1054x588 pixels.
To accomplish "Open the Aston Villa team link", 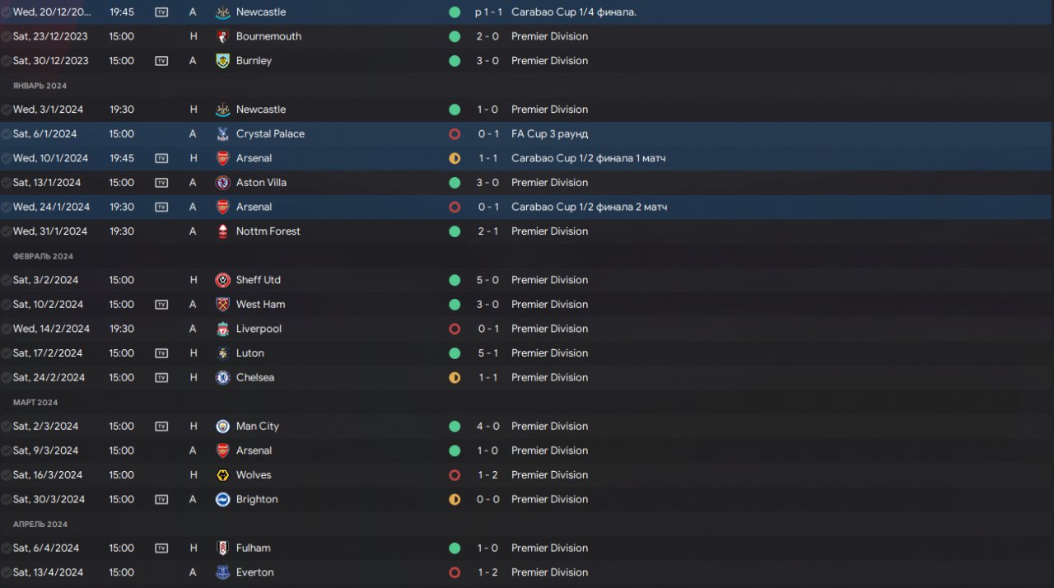I will point(261,182).
